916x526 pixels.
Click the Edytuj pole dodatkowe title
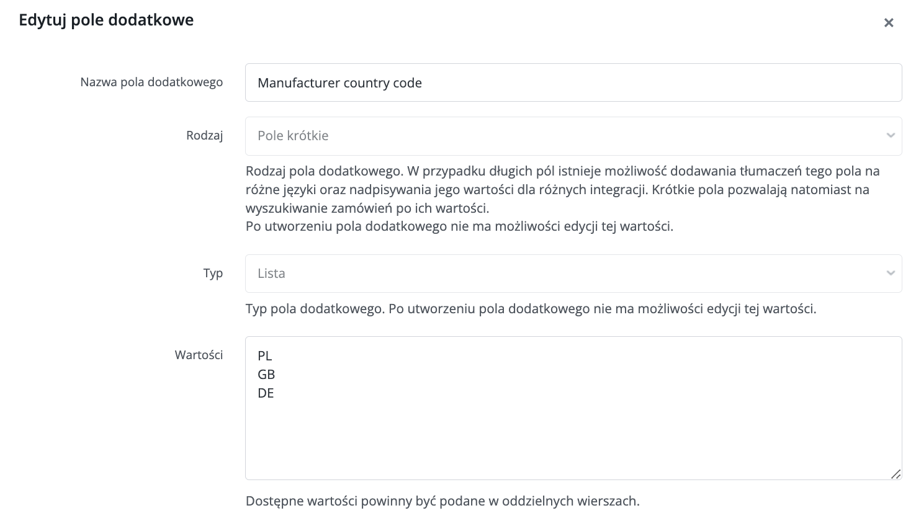click(106, 20)
